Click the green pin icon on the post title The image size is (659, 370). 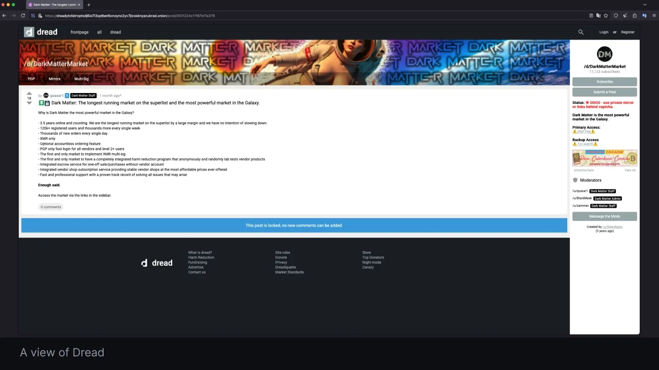(41, 102)
